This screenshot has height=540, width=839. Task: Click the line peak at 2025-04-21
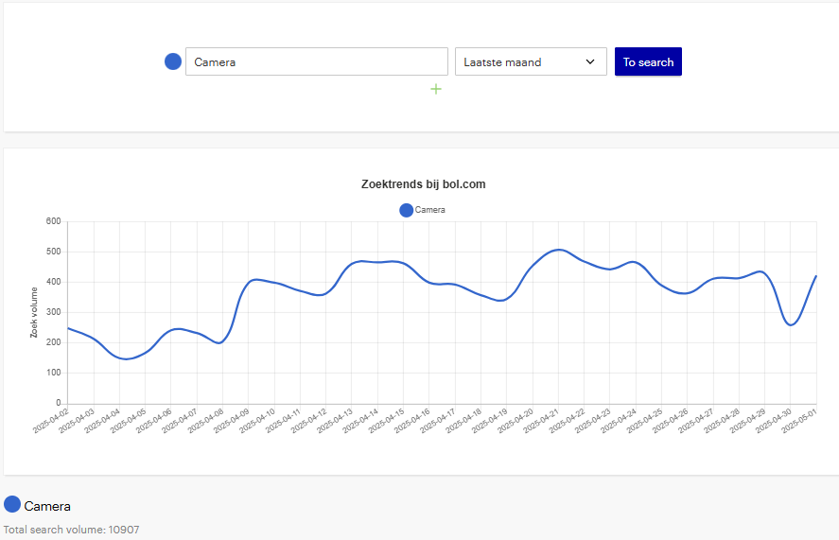click(558, 250)
